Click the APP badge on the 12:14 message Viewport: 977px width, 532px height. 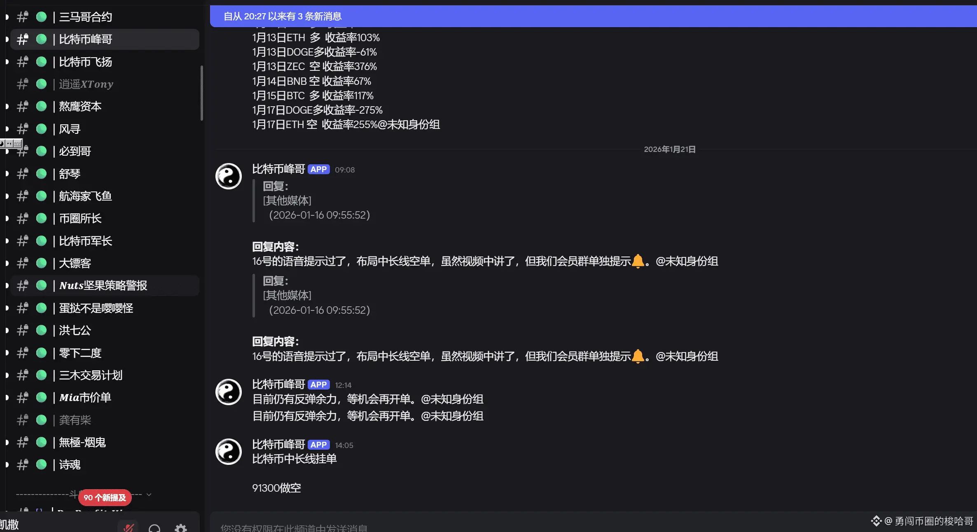point(318,385)
